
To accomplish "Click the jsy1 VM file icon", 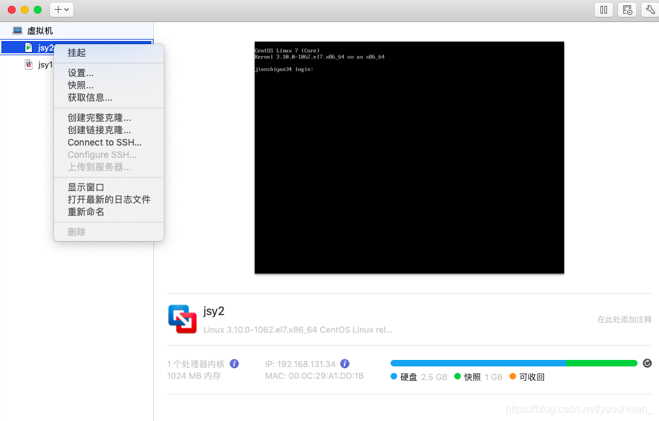I will click(29, 64).
